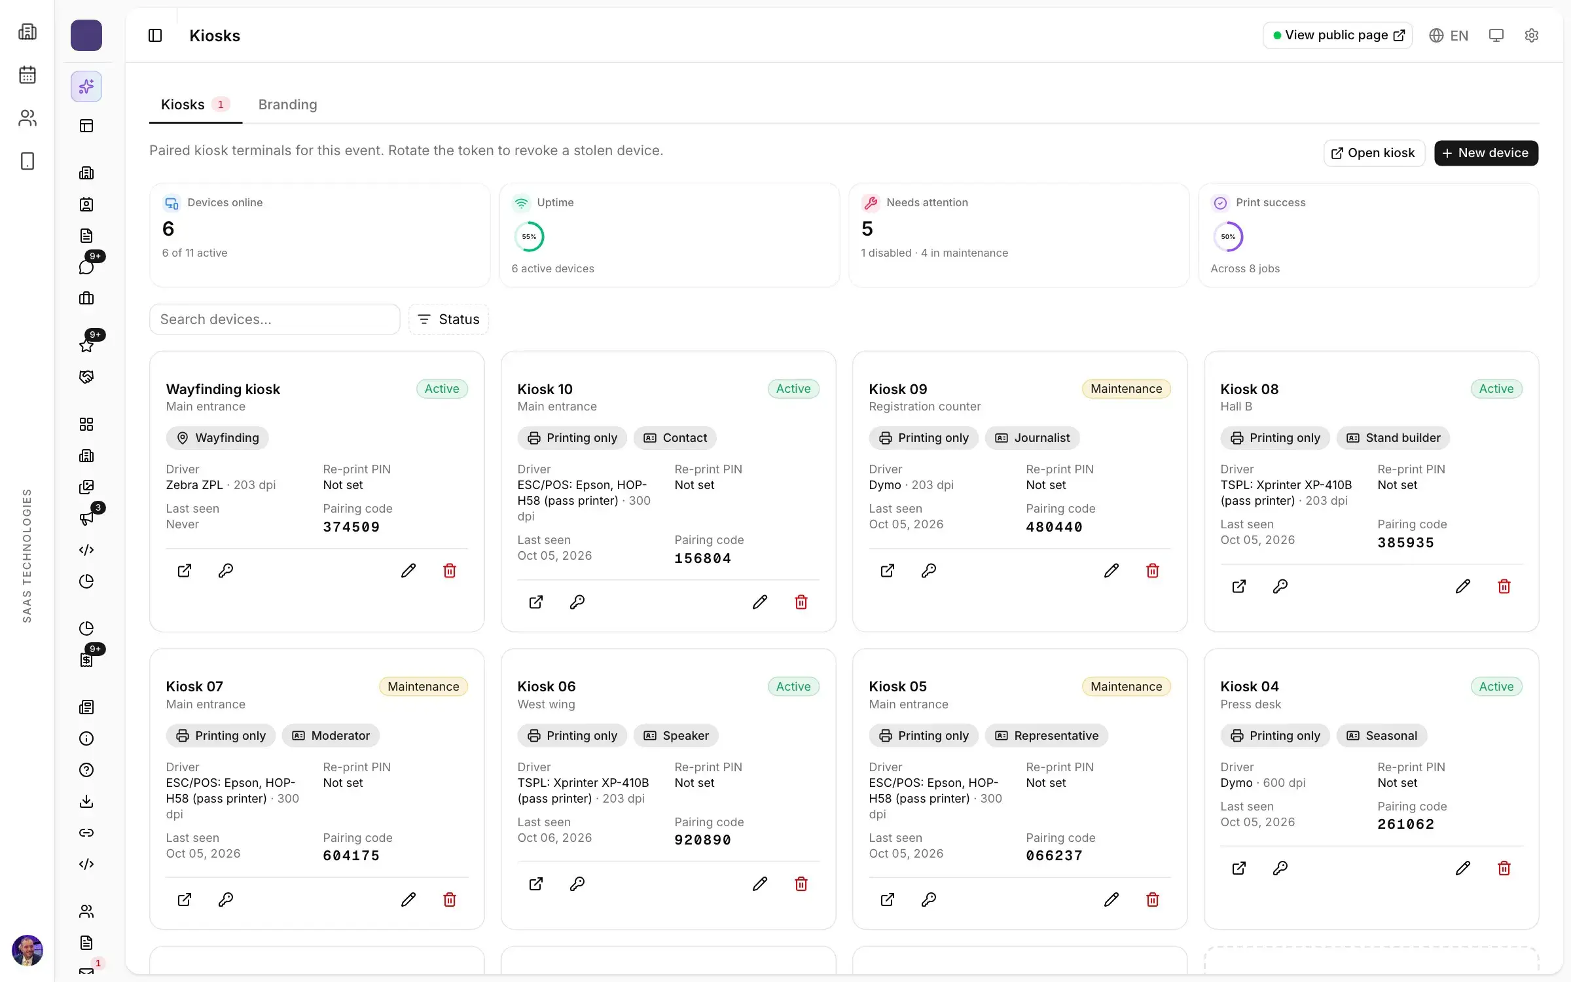Open settings gear in top bar

pyautogui.click(x=1532, y=35)
